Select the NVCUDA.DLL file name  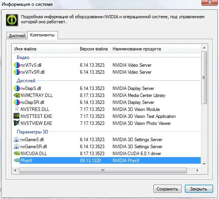tap(34, 154)
